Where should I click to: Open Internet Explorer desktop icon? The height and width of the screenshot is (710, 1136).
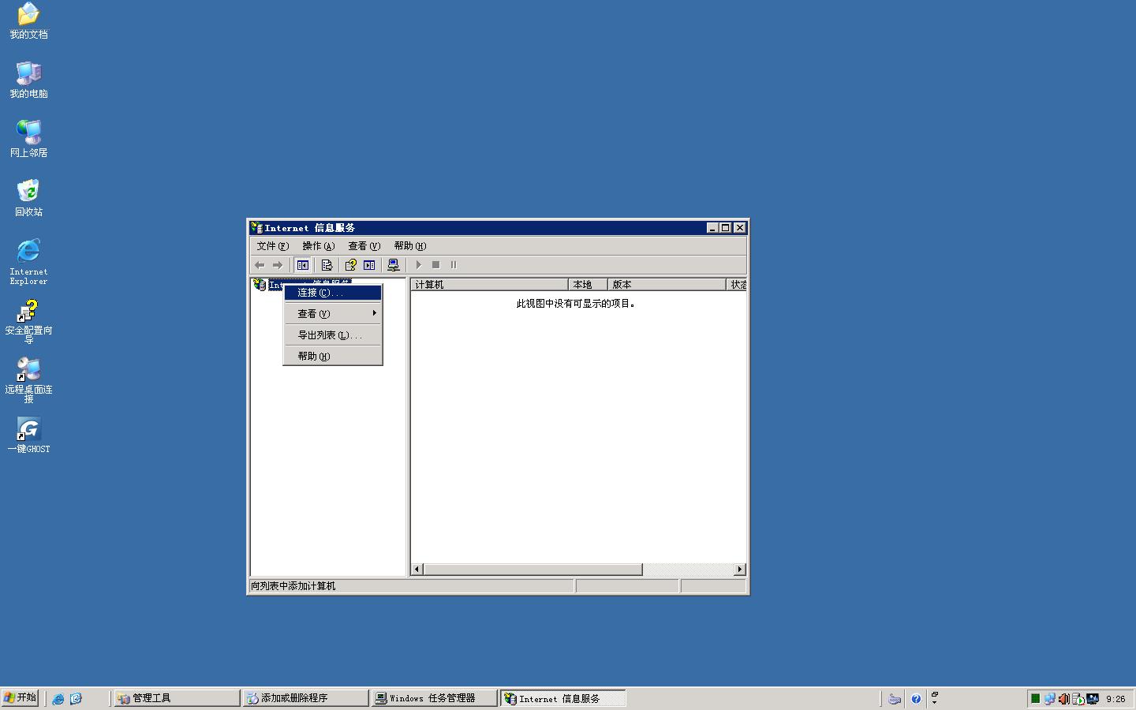point(28,262)
